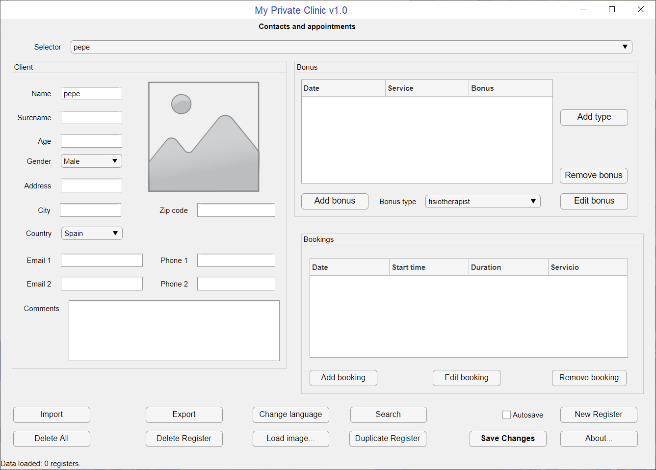
Task: Click the client photo placeholder image
Action: tap(204, 137)
